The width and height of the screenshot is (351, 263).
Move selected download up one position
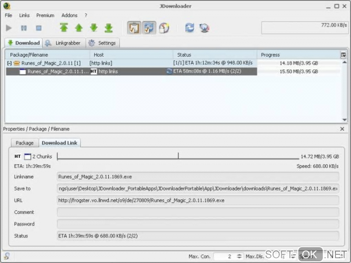pyautogui.click(x=79, y=28)
